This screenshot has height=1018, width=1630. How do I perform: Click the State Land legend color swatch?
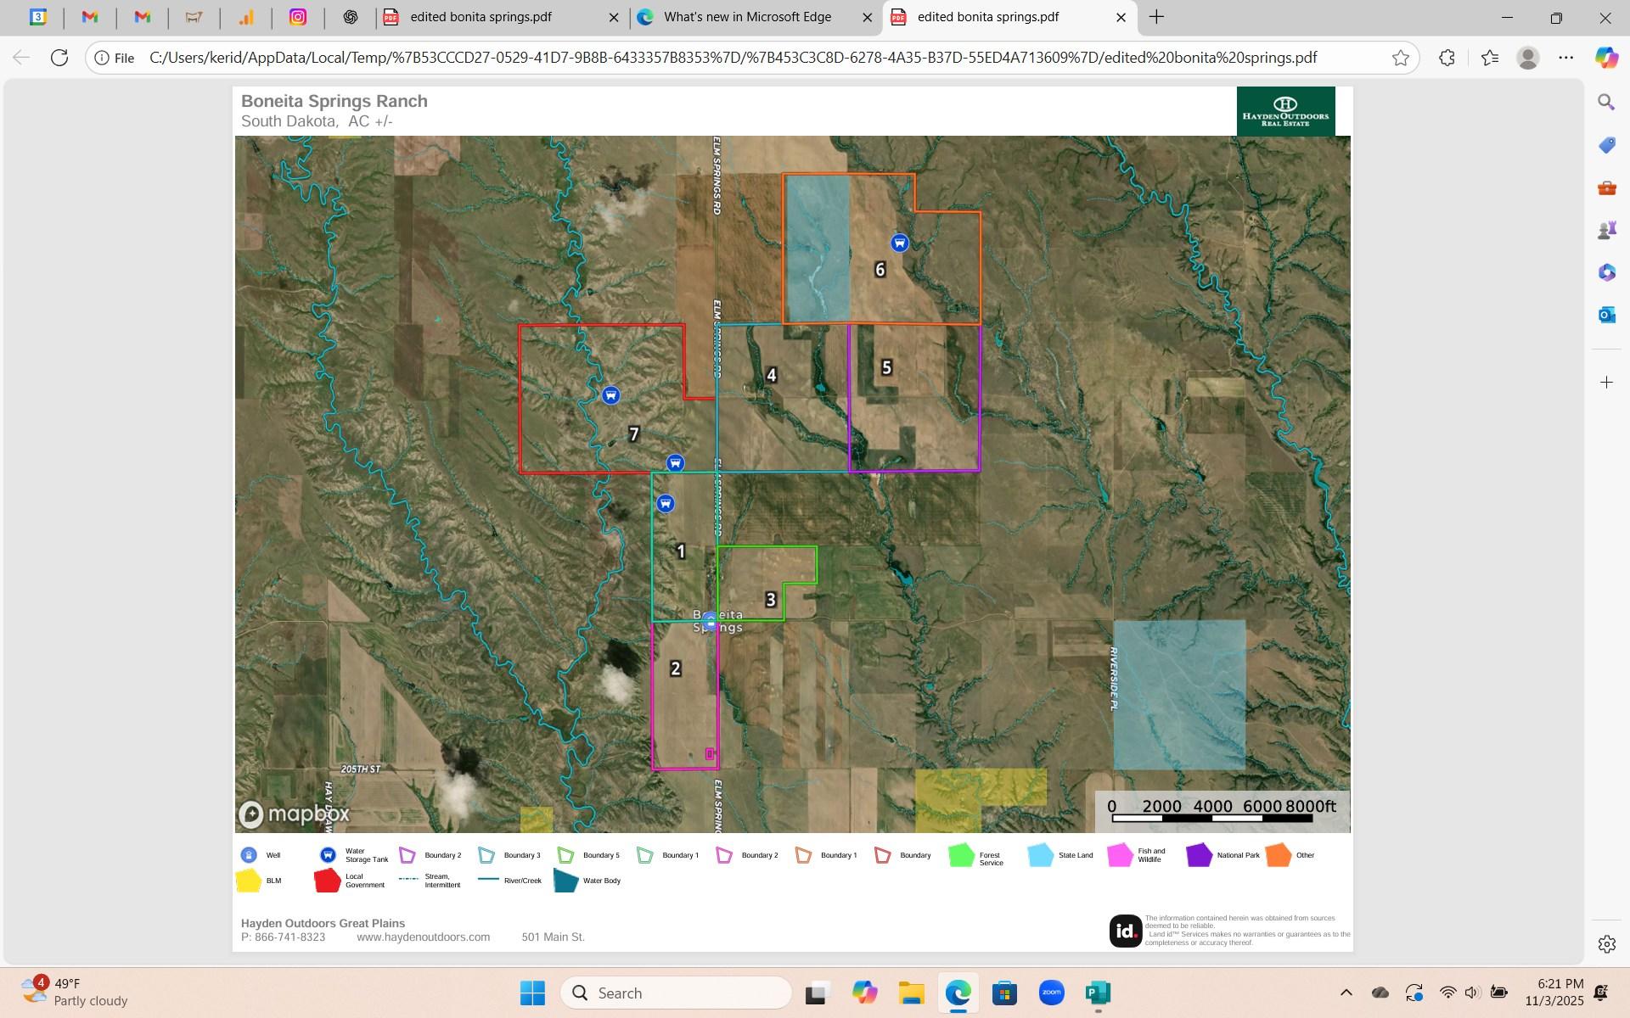(1040, 855)
